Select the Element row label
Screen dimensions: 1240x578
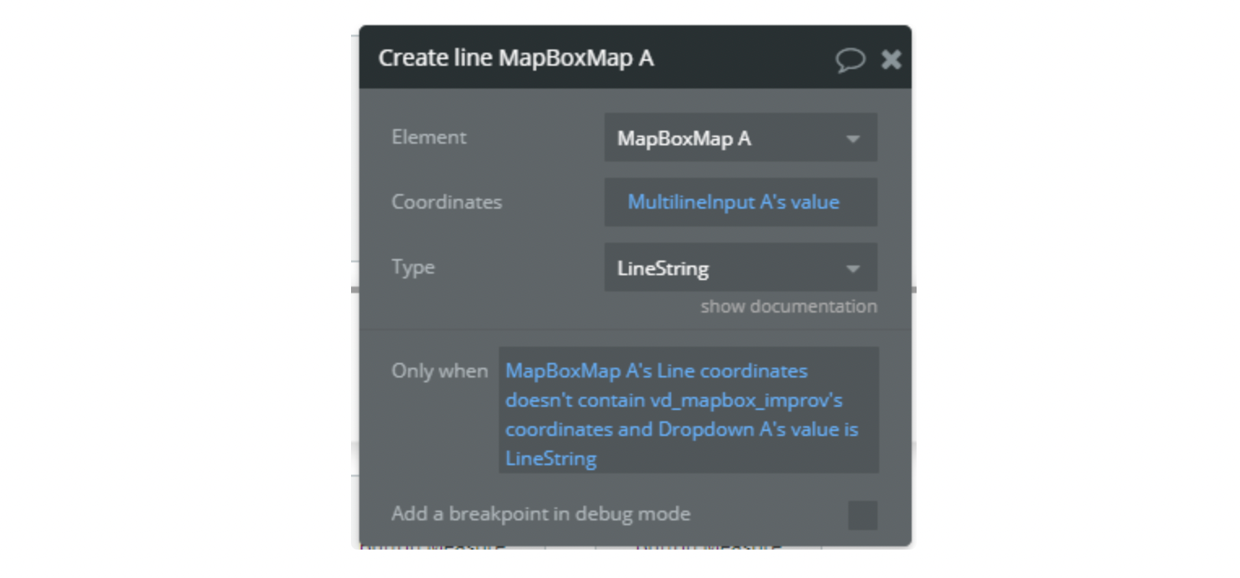pos(431,136)
